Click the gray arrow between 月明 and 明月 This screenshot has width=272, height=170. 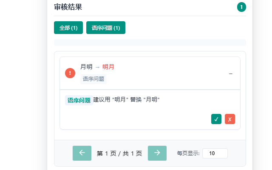(x=97, y=67)
